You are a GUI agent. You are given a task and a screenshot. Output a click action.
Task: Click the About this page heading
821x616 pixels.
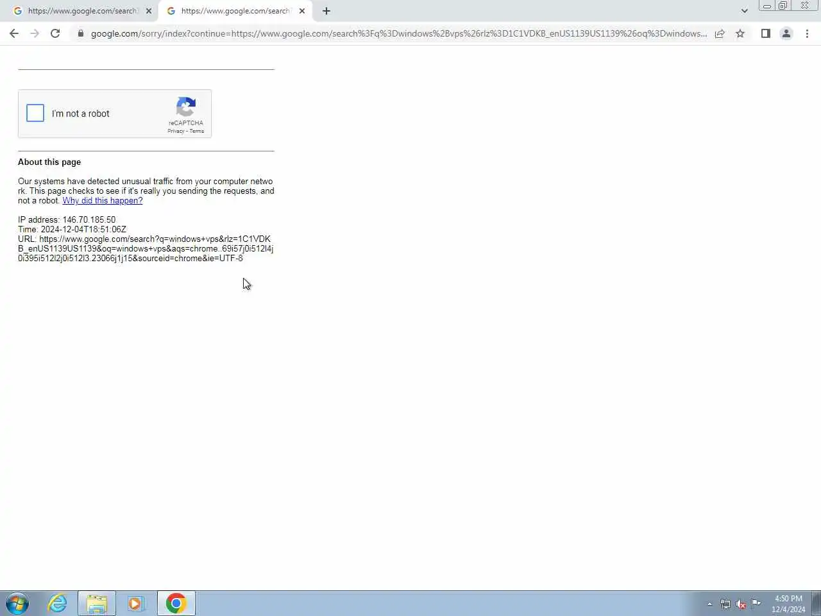pyautogui.click(x=49, y=162)
